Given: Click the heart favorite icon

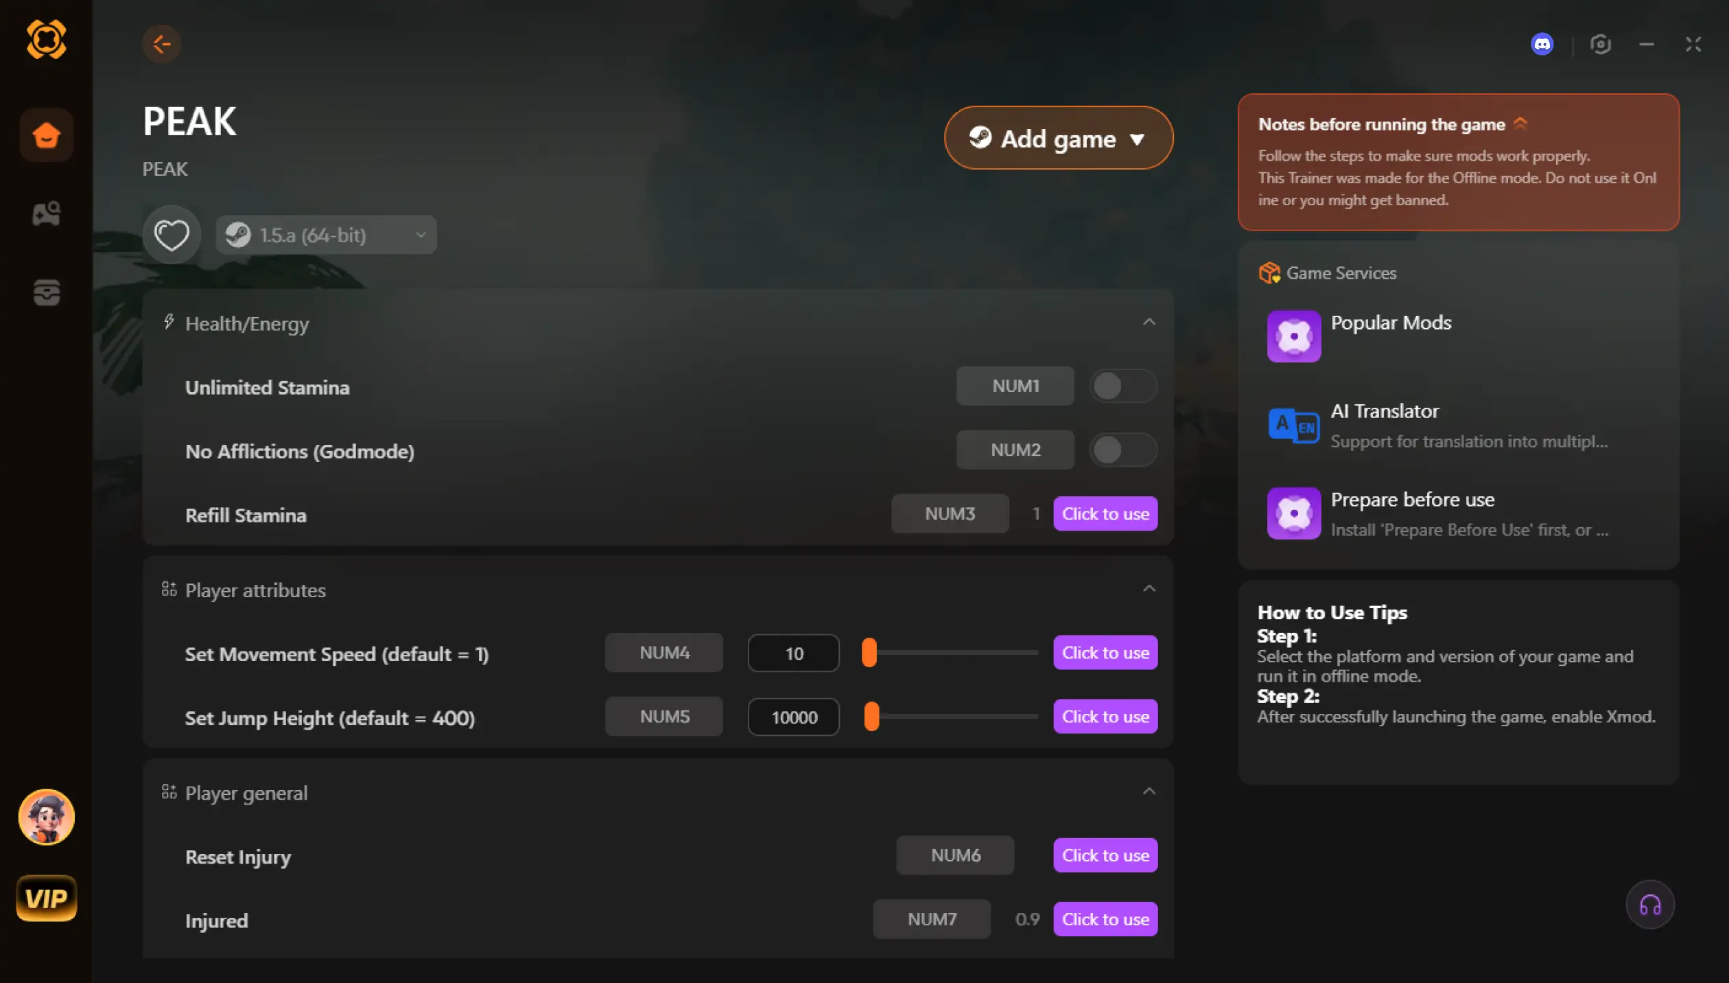Looking at the screenshot, I should coord(172,235).
